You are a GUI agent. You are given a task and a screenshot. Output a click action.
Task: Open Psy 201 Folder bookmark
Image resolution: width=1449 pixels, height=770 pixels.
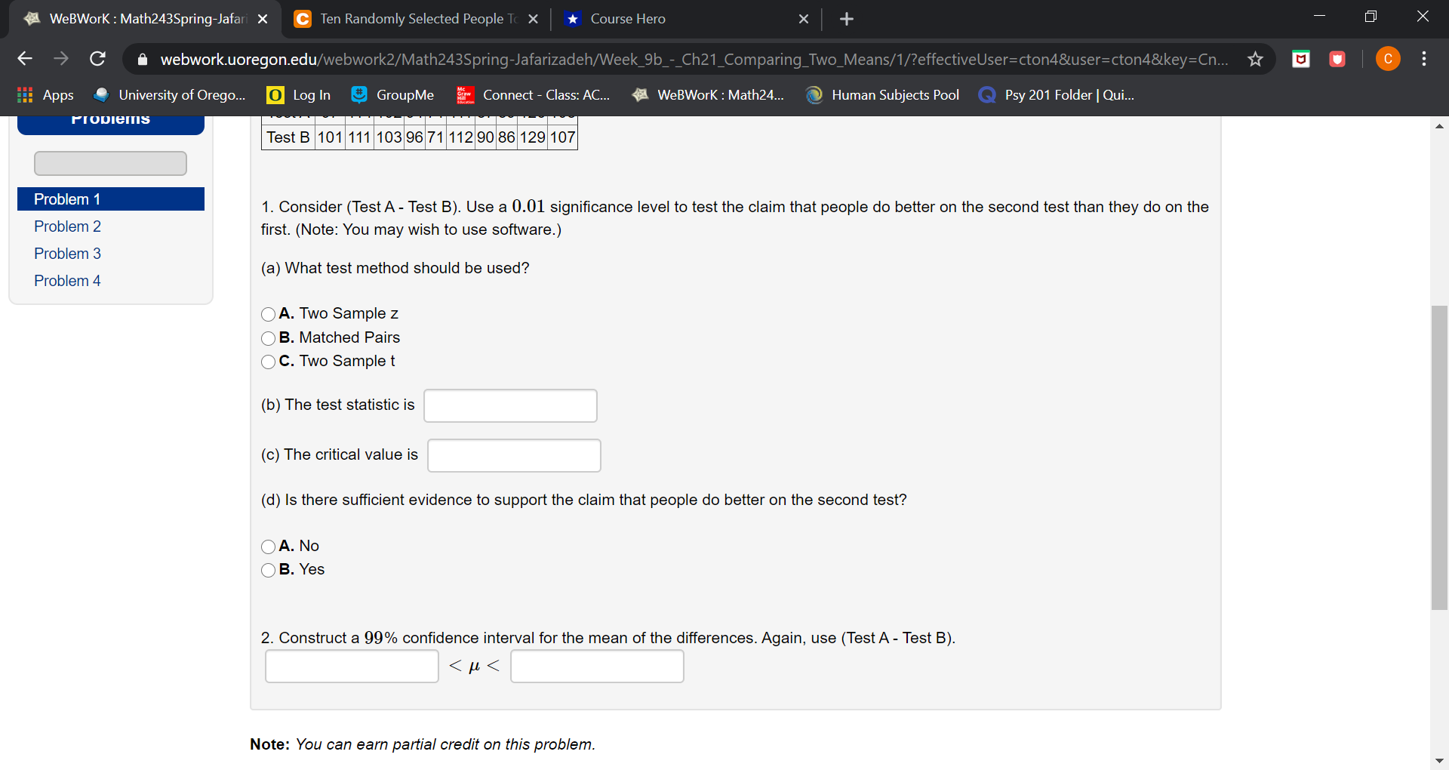coord(1056,95)
